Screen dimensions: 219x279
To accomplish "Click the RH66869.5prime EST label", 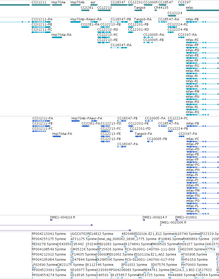I will tap(196, 239).
